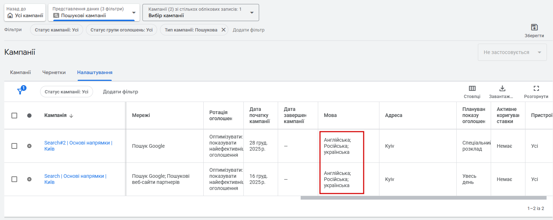Click the funnel filter icon
The image size is (553, 220).
click(20, 92)
